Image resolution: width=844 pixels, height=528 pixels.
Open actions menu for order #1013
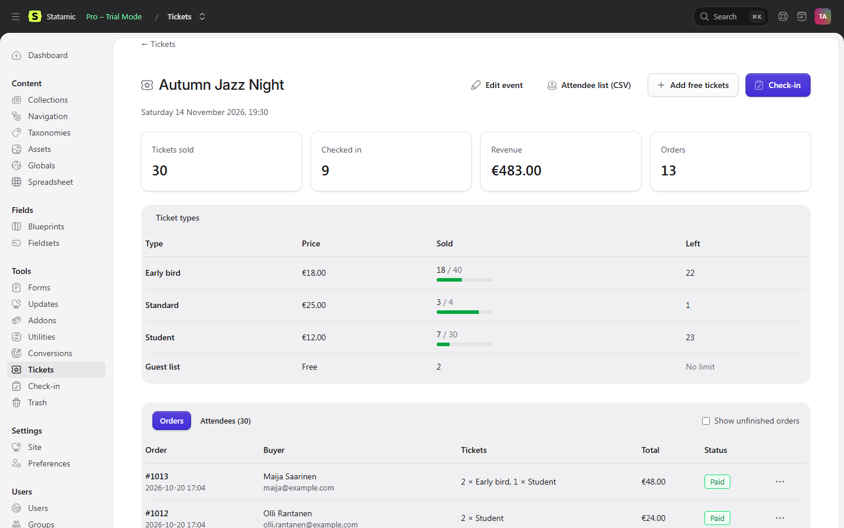pos(780,482)
